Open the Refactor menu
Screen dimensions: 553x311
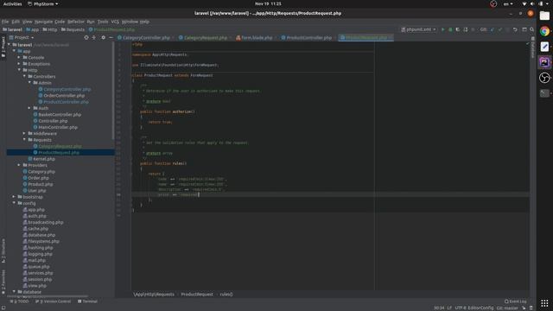pos(76,22)
